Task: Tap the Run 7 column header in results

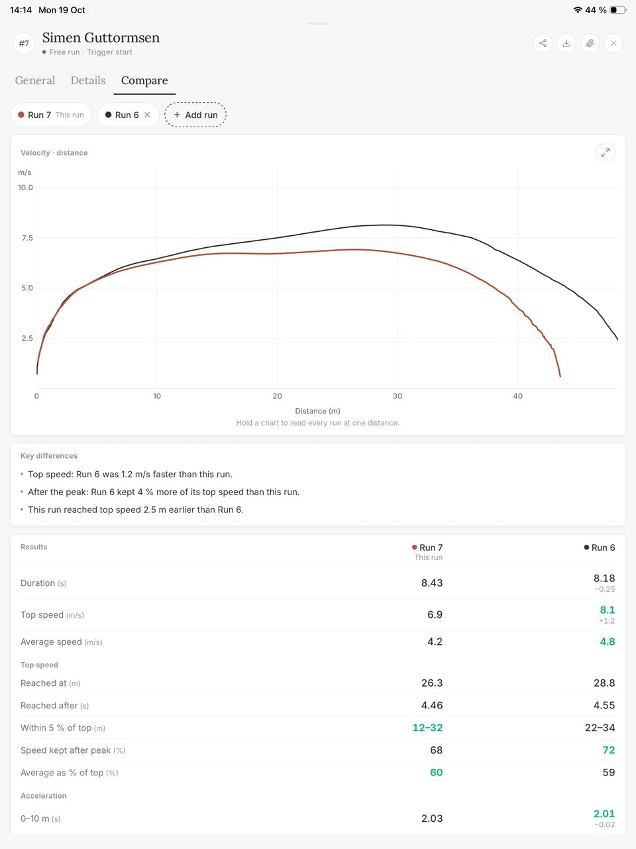Action: pyautogui.click(x=427, y=551)
